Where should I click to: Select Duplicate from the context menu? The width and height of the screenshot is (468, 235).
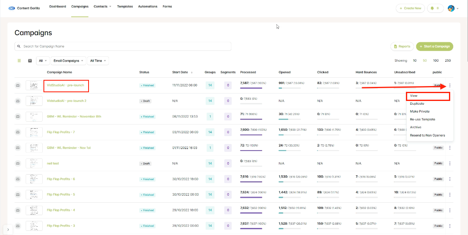pos(417,103)
